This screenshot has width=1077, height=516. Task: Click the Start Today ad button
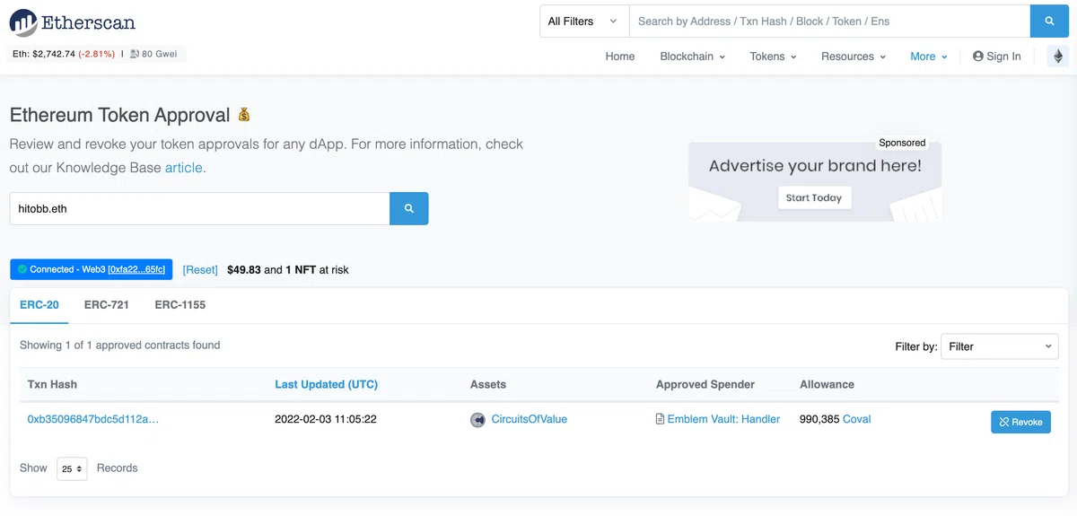point(814,197)
